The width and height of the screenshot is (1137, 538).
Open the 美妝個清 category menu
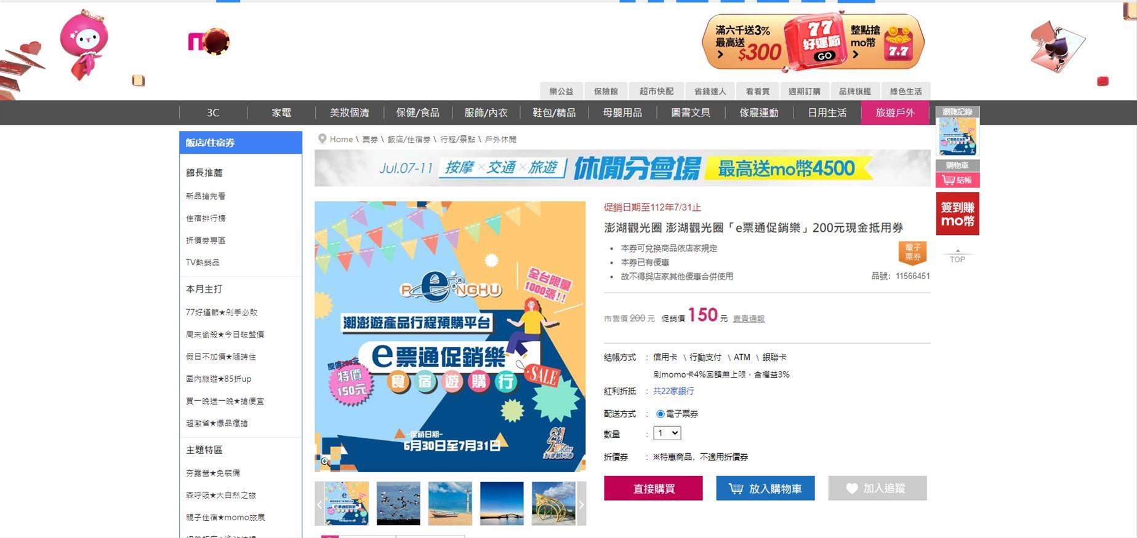349,113
